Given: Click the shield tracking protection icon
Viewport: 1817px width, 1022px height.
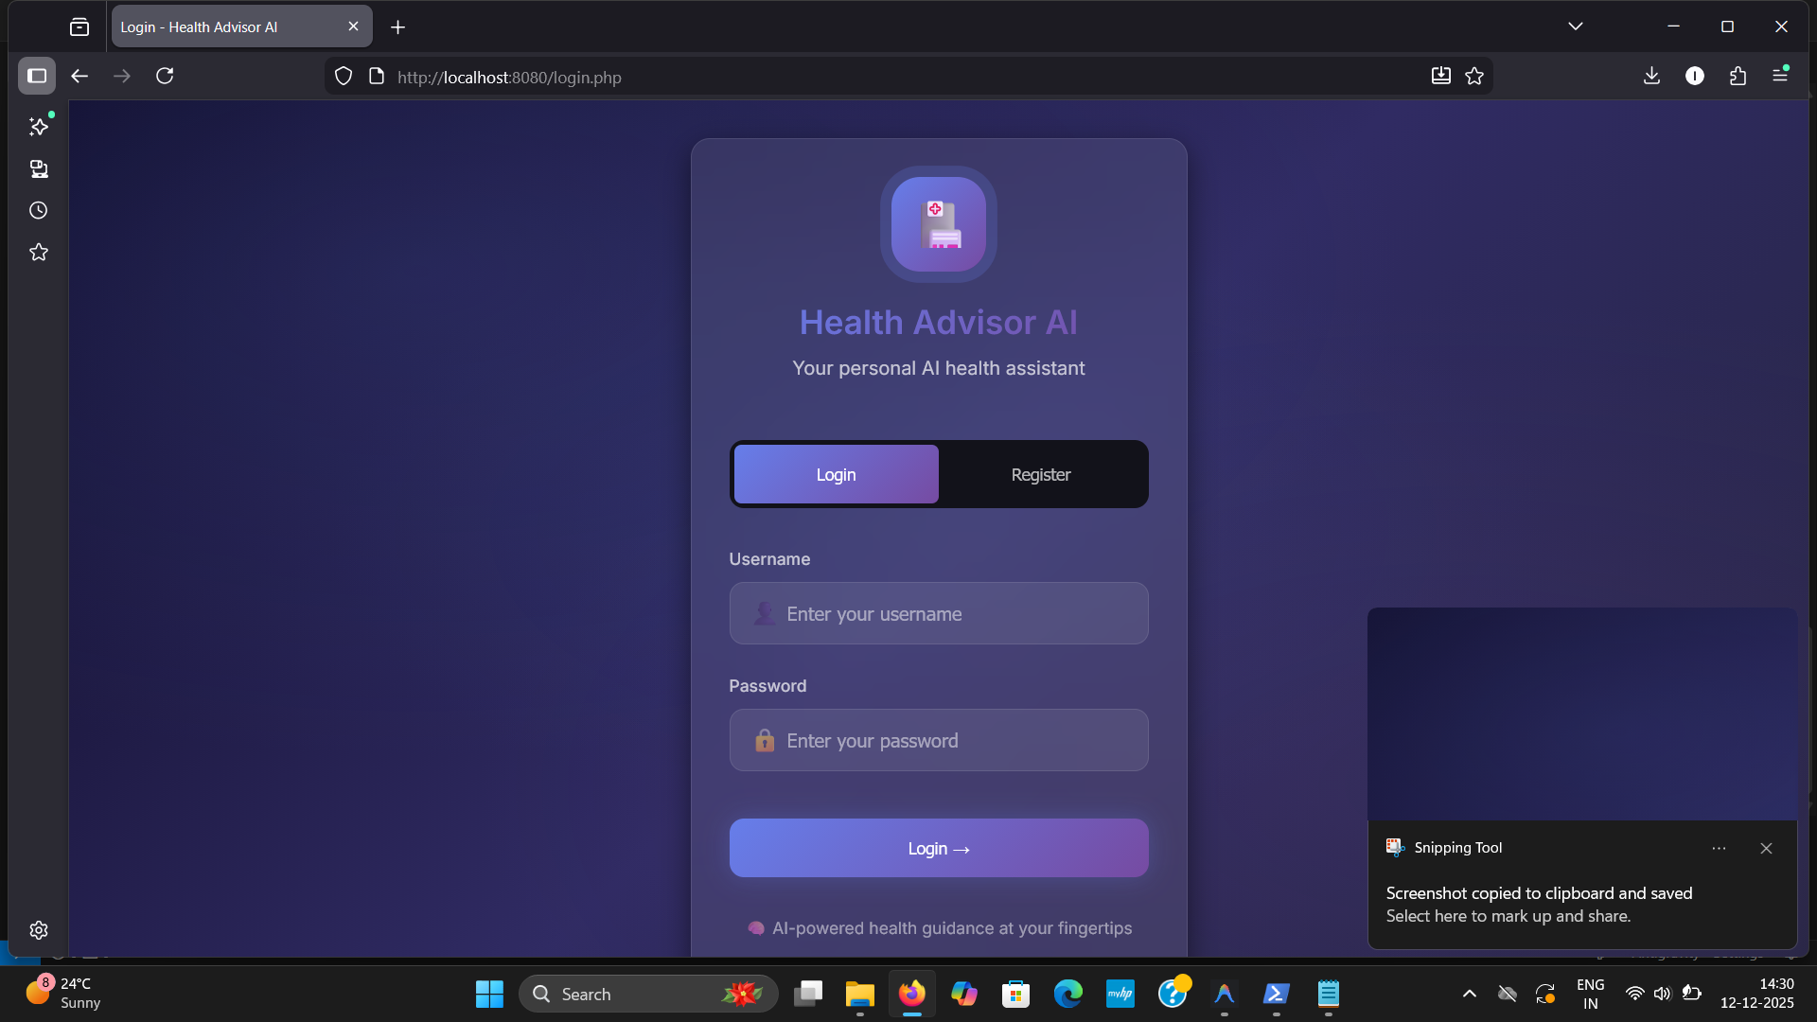Looking at the screenshot, I should pyautogui.click(x=344, y=76).
